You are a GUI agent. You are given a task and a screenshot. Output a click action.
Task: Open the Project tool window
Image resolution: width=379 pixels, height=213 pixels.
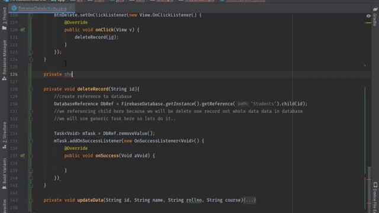tap(4, 18)
